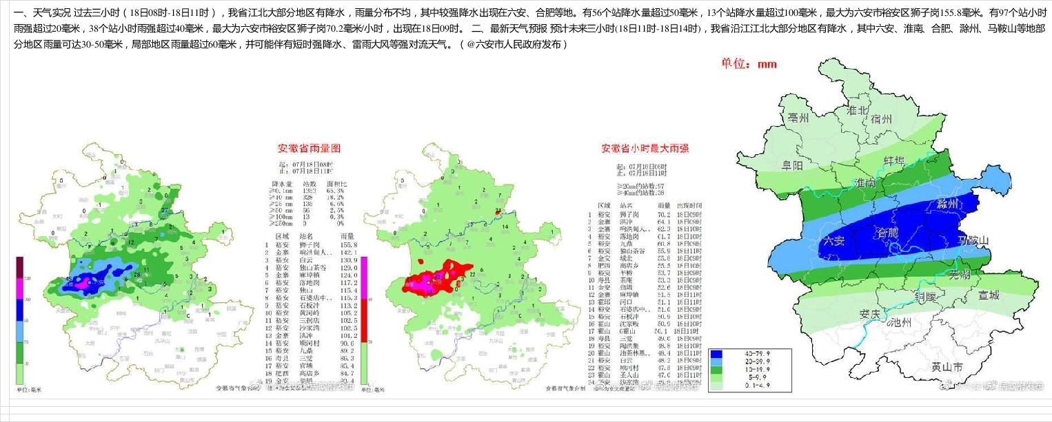
Task: Click rainfall row 石板冲 113.2
Action: point(310,306)
